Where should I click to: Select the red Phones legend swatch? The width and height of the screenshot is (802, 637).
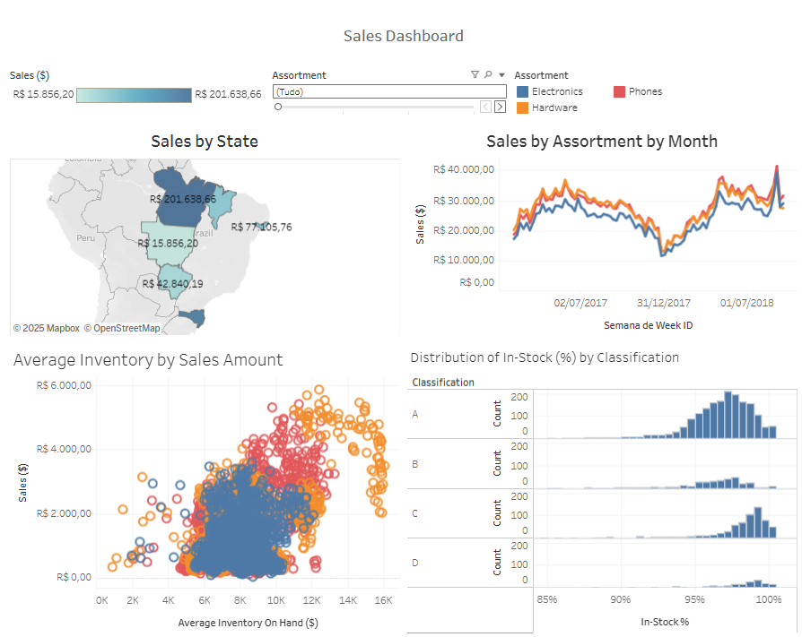click(x=619, y=91)
